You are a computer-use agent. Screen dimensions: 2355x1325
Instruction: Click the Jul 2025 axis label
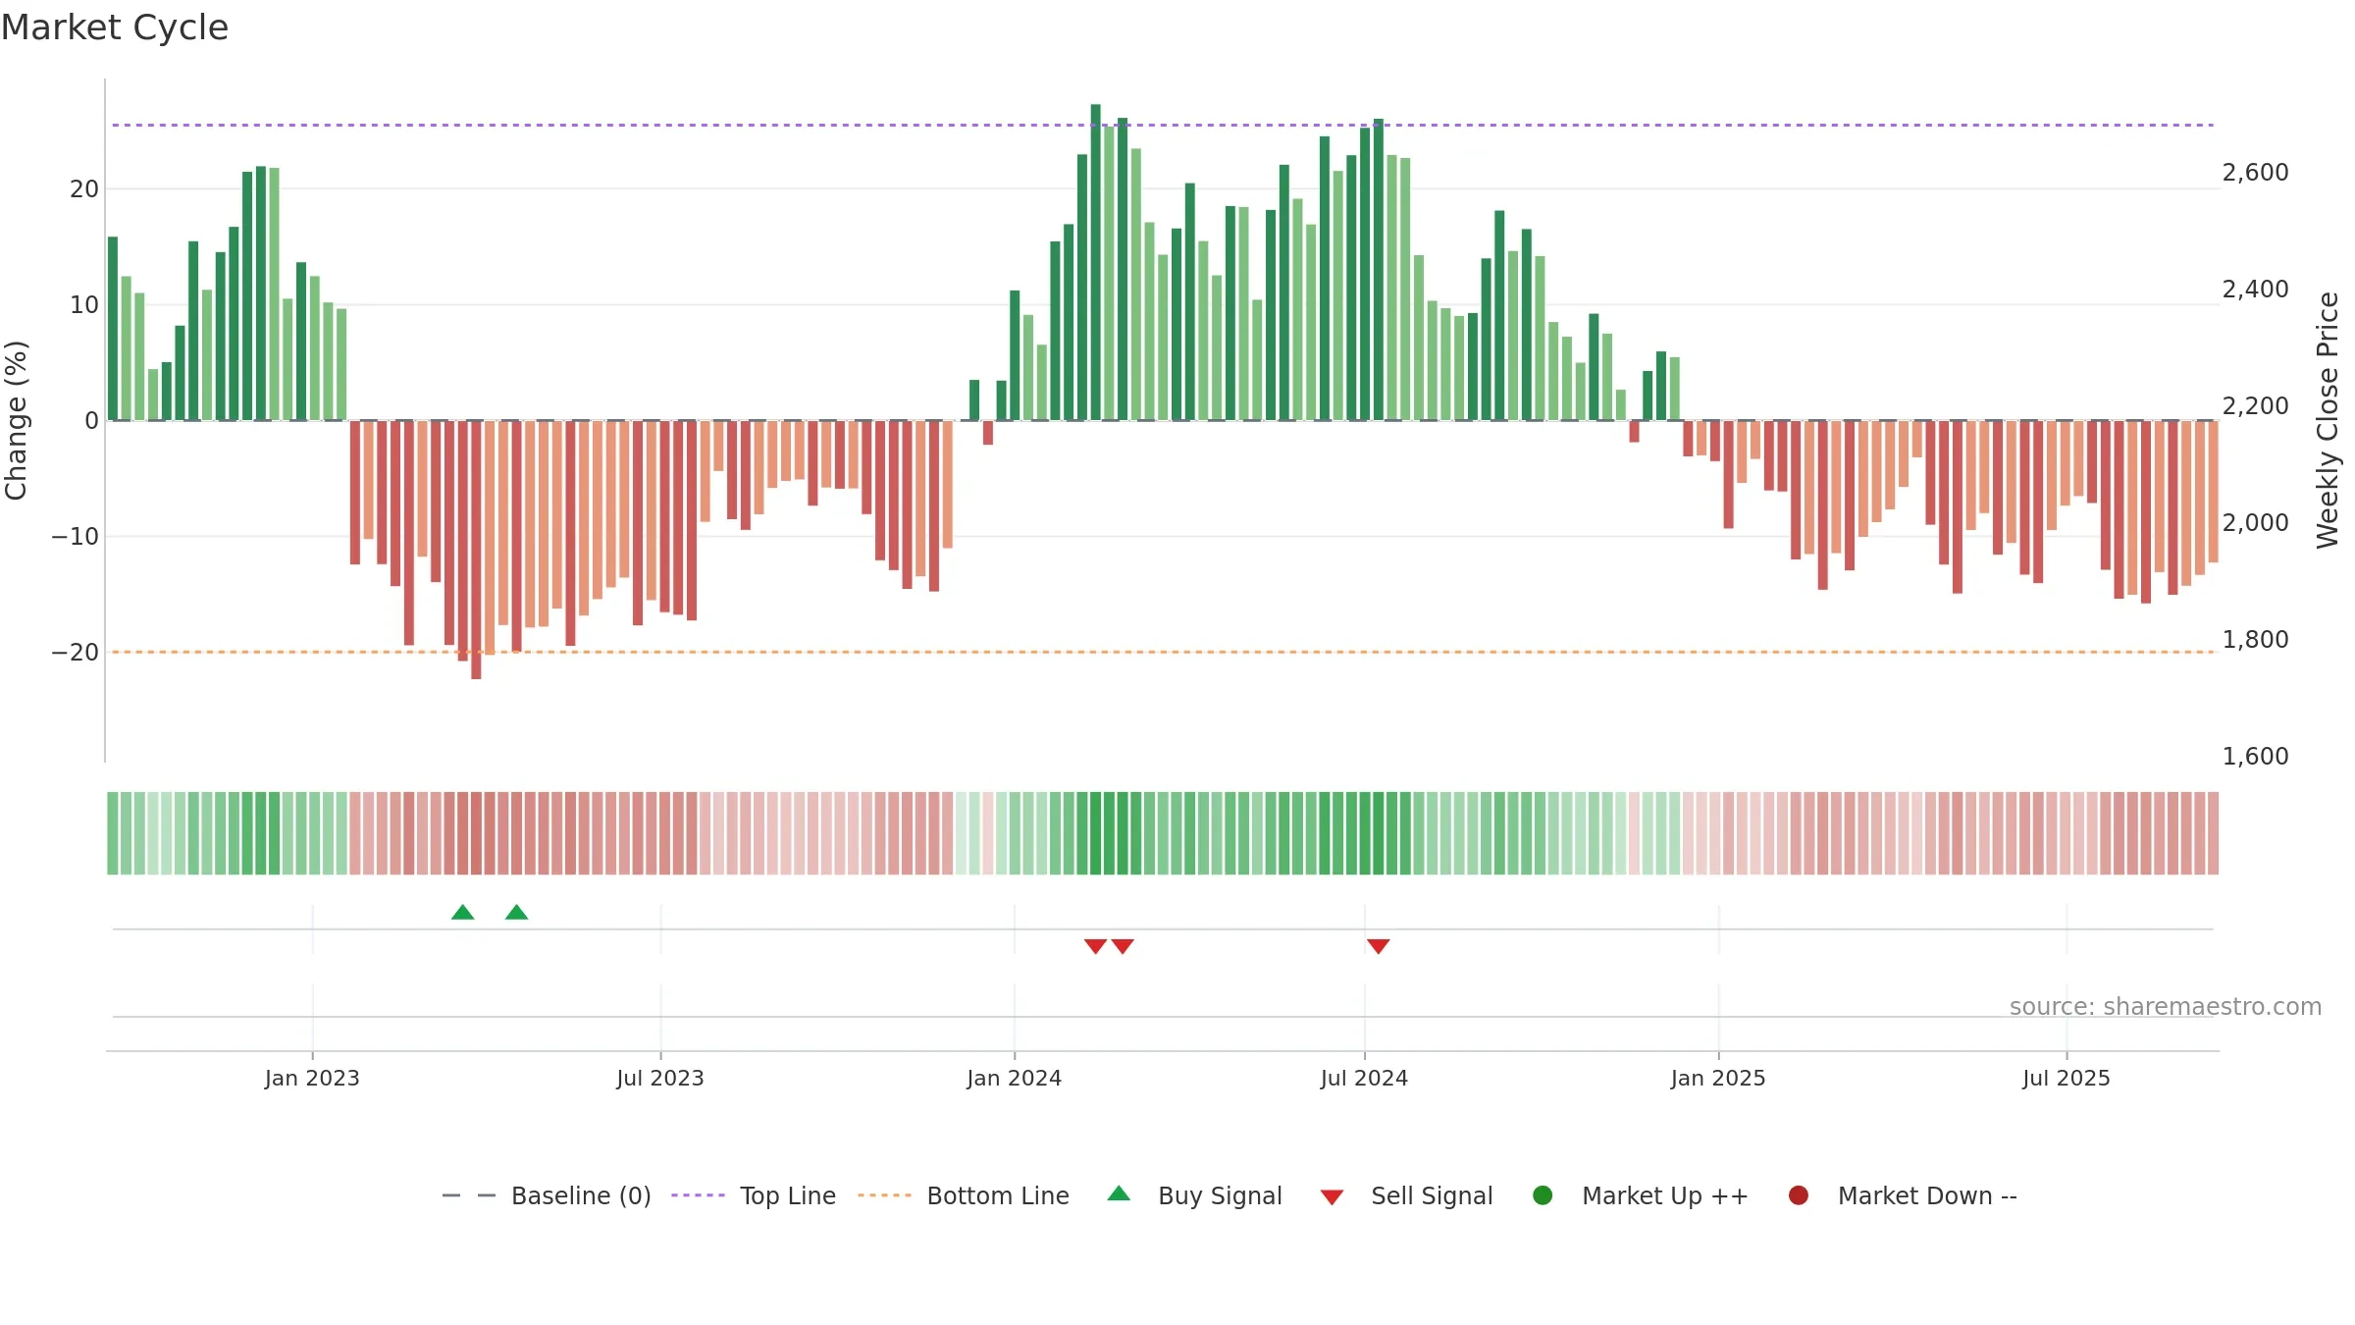[x=2067, y=1078]
